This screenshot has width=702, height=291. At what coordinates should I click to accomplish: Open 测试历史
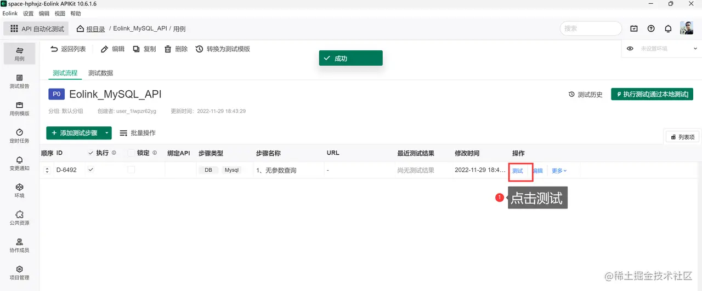[586, 95]
